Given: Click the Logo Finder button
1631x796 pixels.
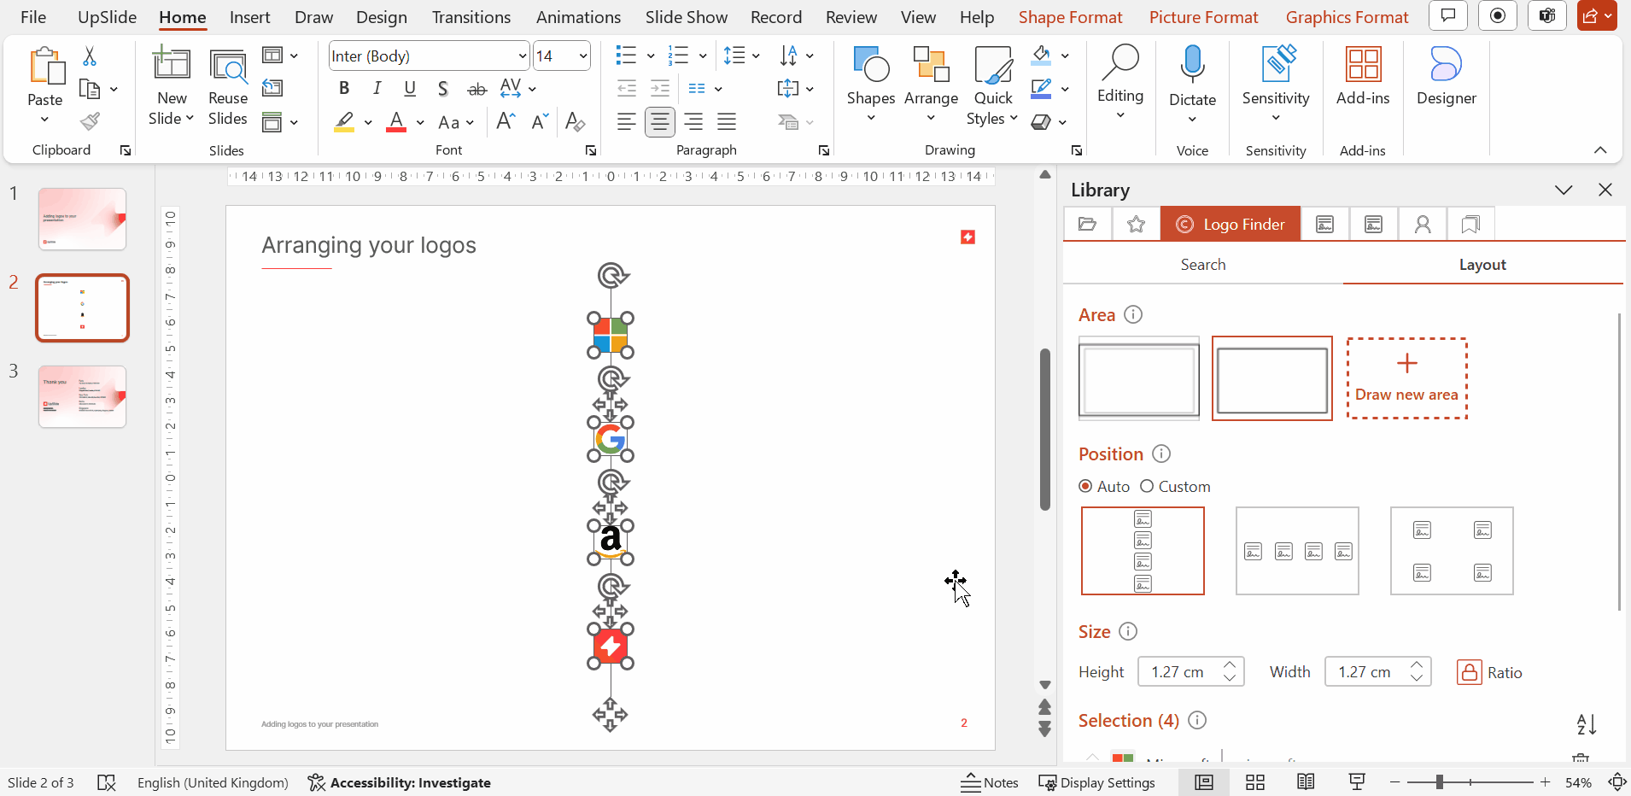Looking at the screenshot, I should pos(1231,225).
